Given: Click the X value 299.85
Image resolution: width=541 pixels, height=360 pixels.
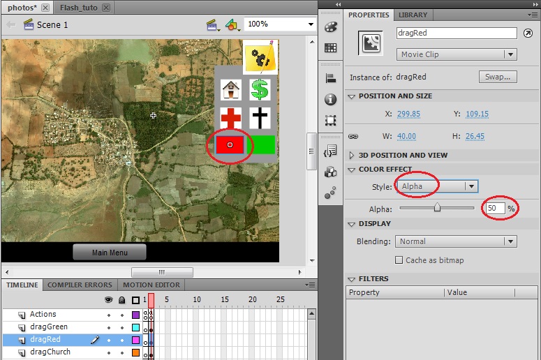Looking at the screenshot, I should (408, 114).
